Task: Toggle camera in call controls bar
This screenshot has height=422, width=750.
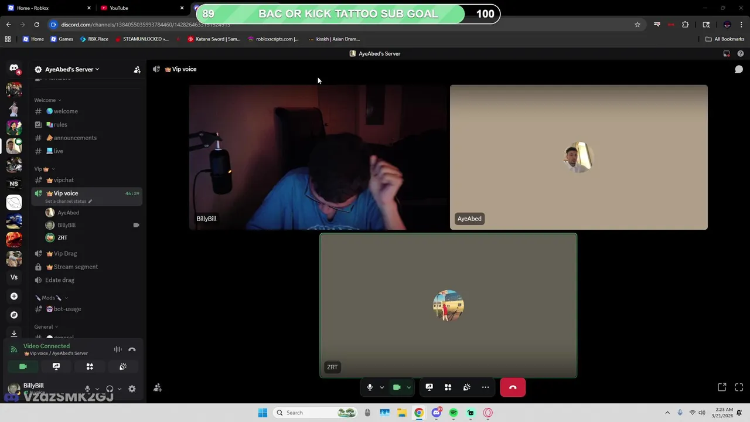Action: click(397, 387)
